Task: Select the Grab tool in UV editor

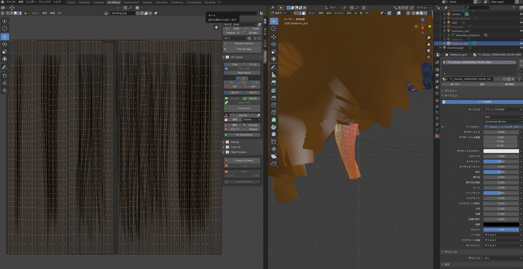Action: [5, 76]
